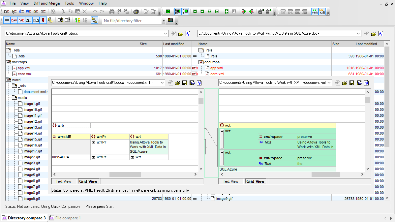Click the Compare XML Schemas icon
This screenshot has height=222, width=395.
[21, 12]
